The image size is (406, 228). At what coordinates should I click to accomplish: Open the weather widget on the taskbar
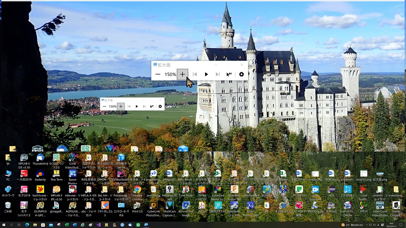coord(352,224)
